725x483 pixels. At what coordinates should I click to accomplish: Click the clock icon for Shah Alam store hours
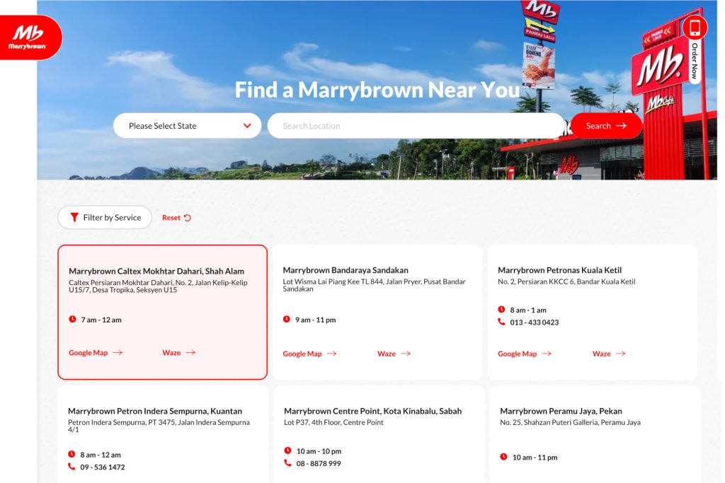(x=73, y=319)
